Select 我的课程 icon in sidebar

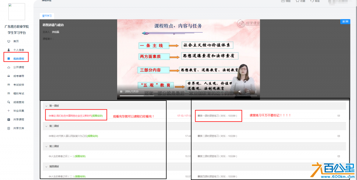click(x=9, y=58)
